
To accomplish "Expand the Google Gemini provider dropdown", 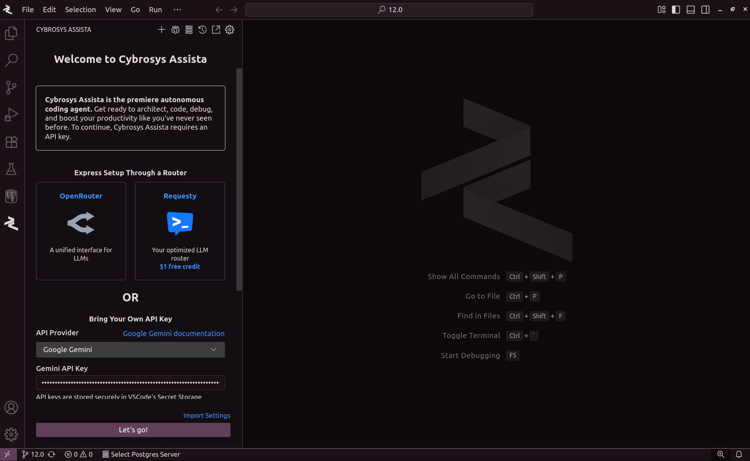I will [130, 350].
